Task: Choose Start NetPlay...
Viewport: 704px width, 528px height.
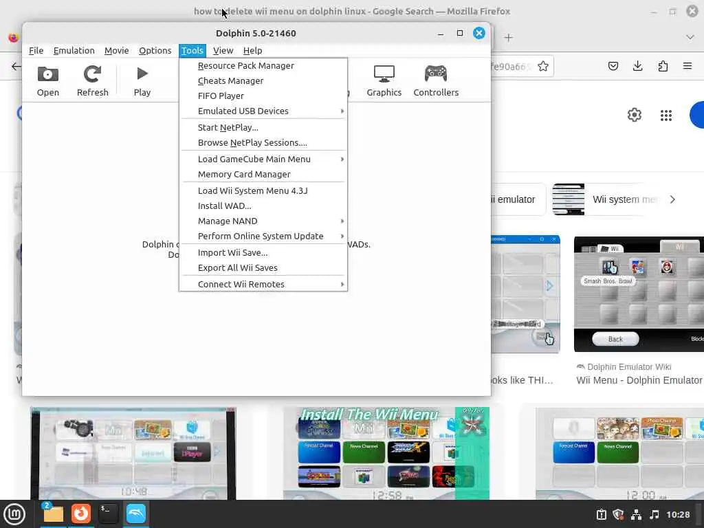Action: 263,127
